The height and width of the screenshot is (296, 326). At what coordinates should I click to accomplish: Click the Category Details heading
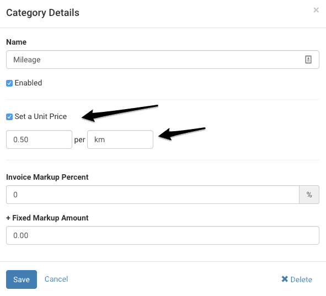click(x=42, y=13)
